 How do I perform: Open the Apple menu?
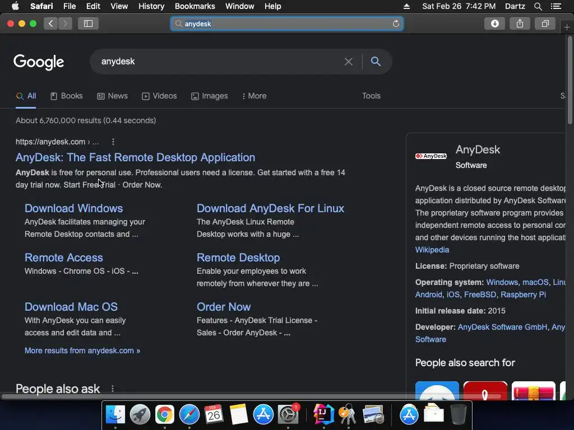pos(15,6)
